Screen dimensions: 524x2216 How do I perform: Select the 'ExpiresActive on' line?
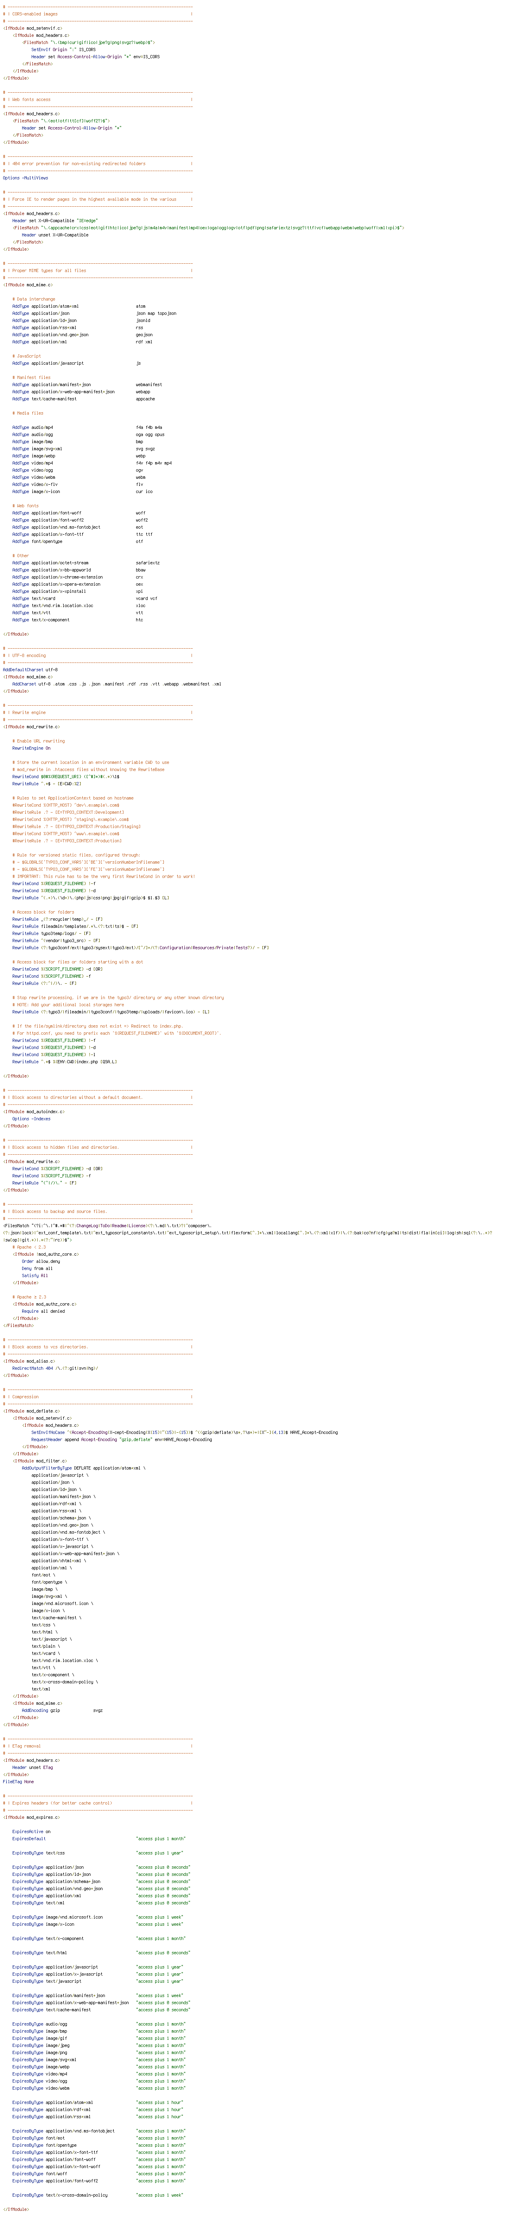(31, 1831)
